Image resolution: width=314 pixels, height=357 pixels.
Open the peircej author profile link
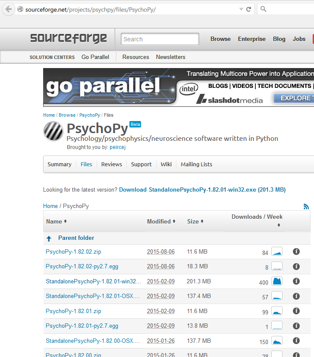coord(118,147)
